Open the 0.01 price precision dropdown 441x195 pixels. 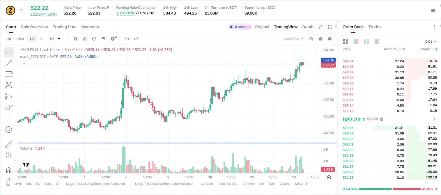point(431,42)
